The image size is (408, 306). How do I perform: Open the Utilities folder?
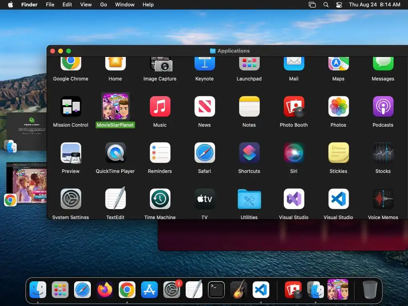pos(249,199)
